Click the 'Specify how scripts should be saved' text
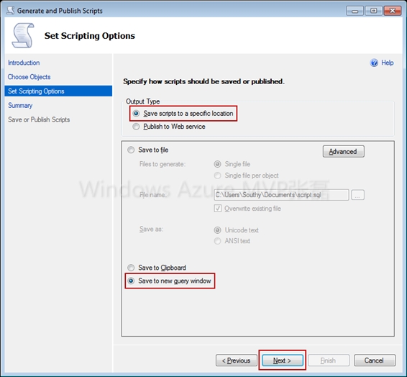The height and width of the screenshot is (377, 407). click(203, 81)
